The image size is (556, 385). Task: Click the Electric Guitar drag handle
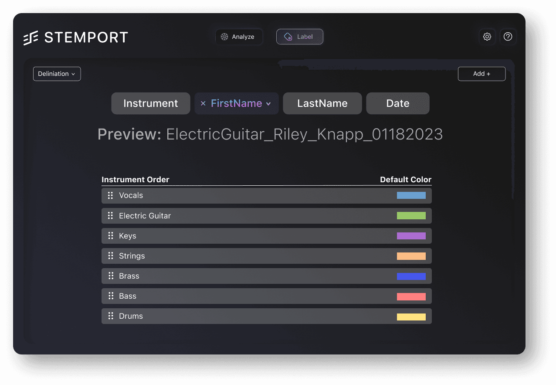[x=110, y=216]
